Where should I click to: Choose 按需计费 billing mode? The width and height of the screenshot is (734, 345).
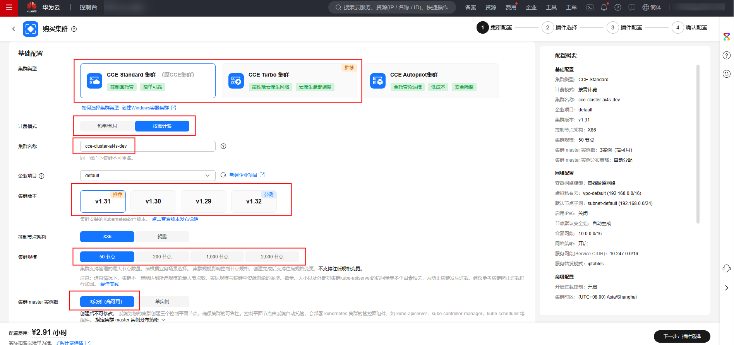pos(162,126)
